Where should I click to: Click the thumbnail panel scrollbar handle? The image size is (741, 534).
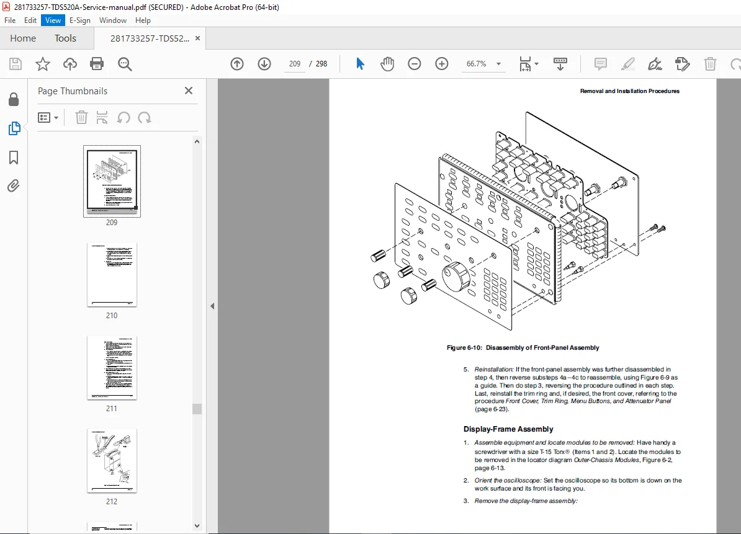[197, 409]
